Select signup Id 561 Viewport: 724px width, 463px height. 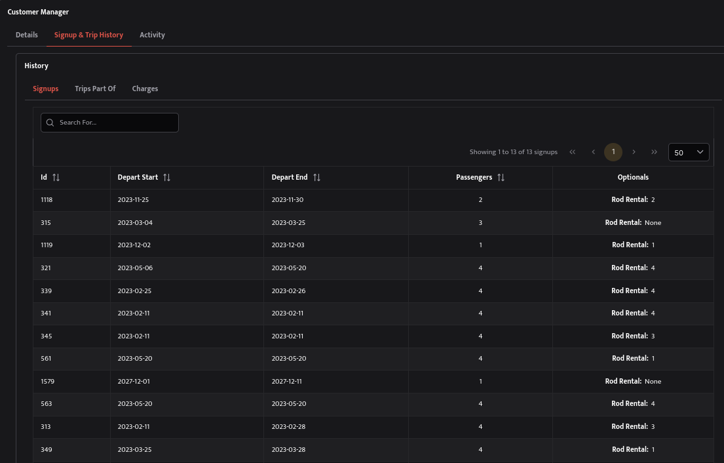point(373,359)
